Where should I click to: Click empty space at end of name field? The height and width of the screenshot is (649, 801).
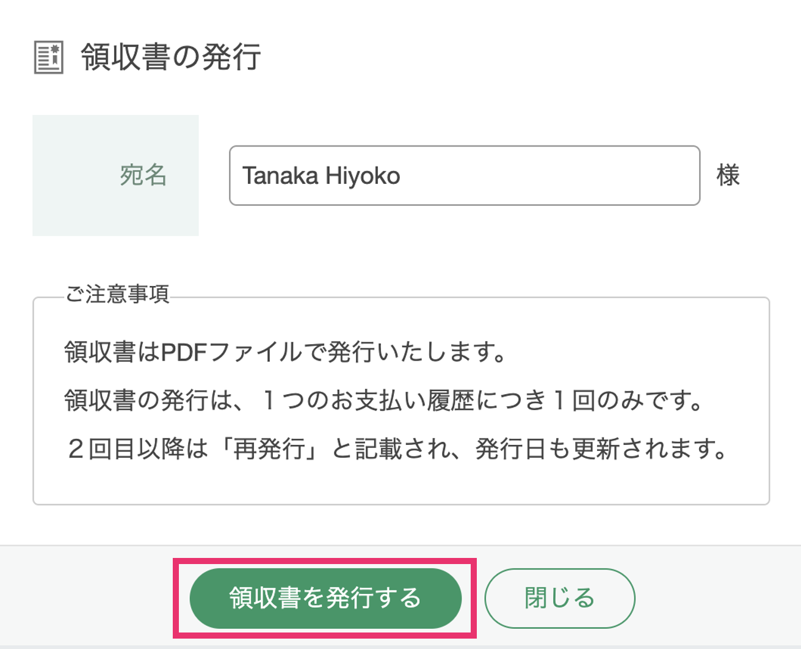pos(549,175)
